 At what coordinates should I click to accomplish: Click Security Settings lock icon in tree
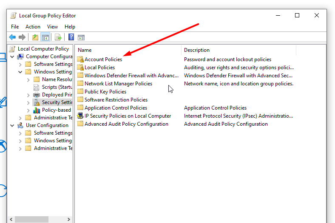tap(37, 102)
